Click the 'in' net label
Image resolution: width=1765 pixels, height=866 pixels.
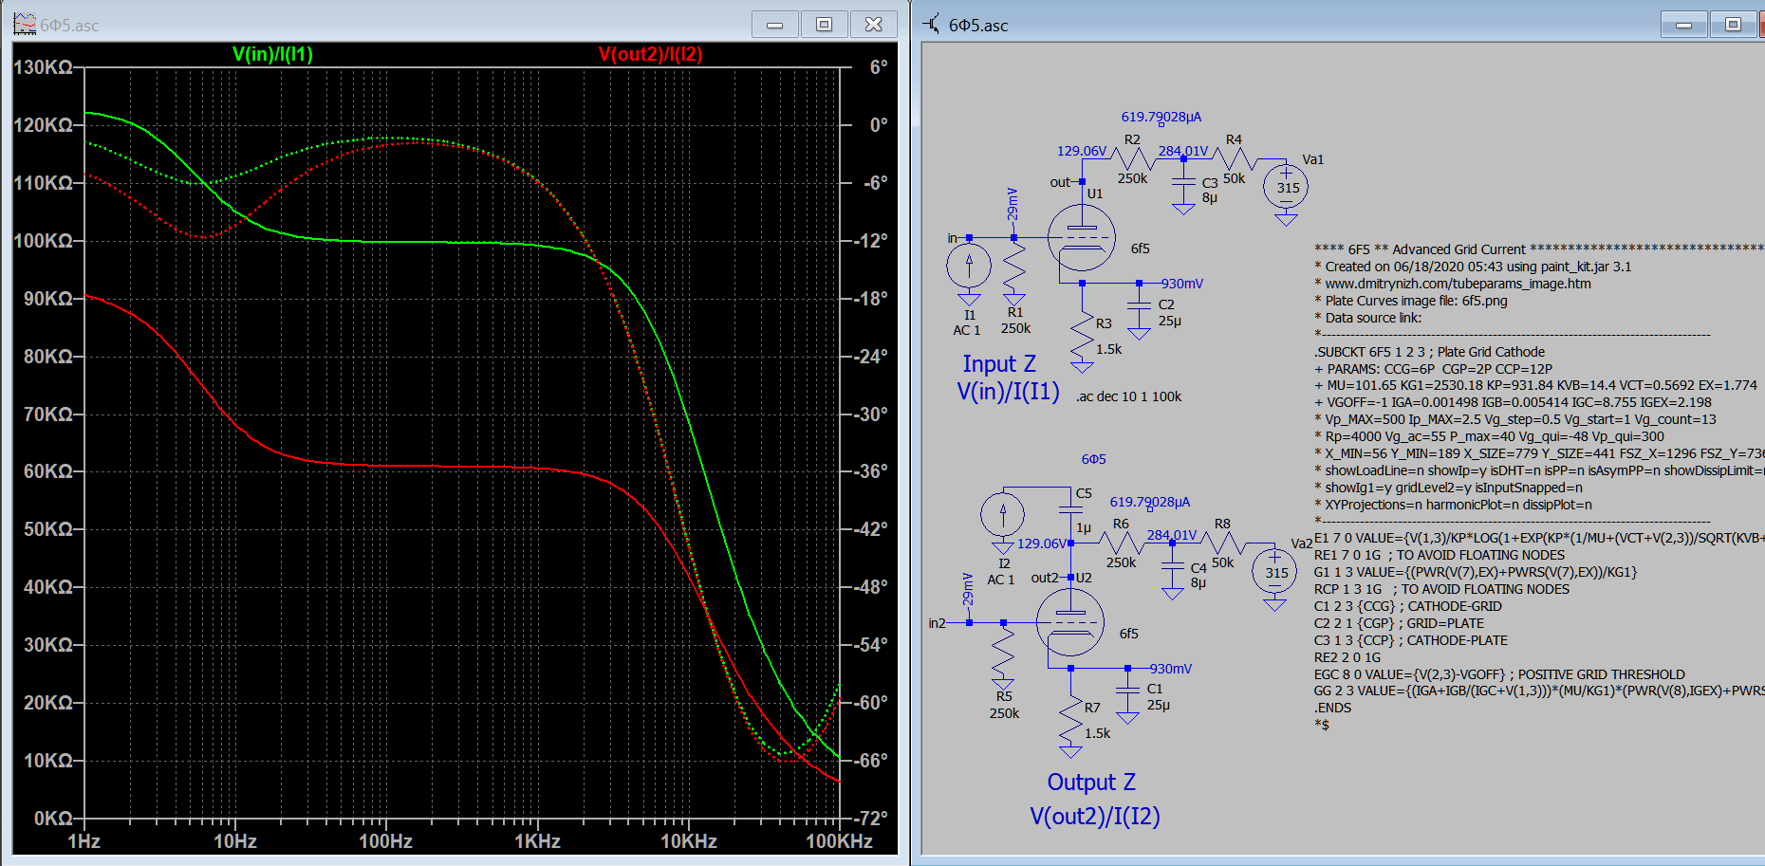click(x=952, y=238)
